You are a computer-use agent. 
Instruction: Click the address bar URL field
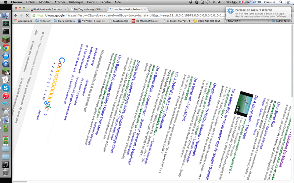(129, 15)
